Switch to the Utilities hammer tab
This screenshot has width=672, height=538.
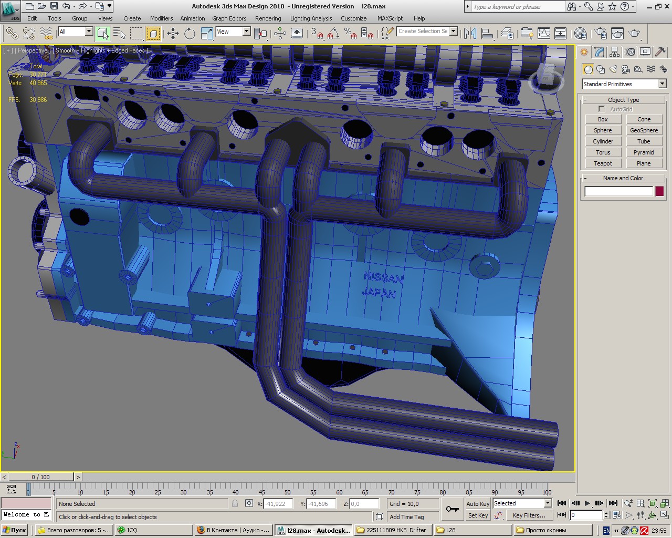(660, 52)
